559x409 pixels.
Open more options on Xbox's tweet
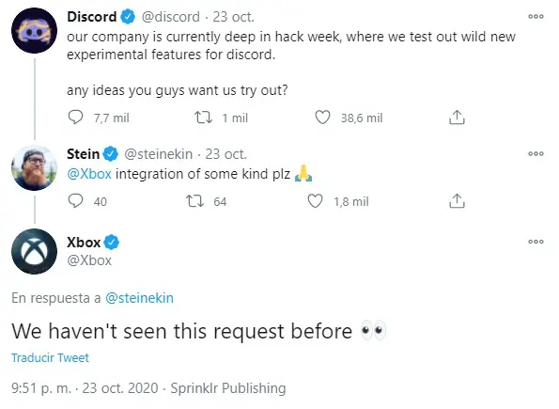click(536, 242)
